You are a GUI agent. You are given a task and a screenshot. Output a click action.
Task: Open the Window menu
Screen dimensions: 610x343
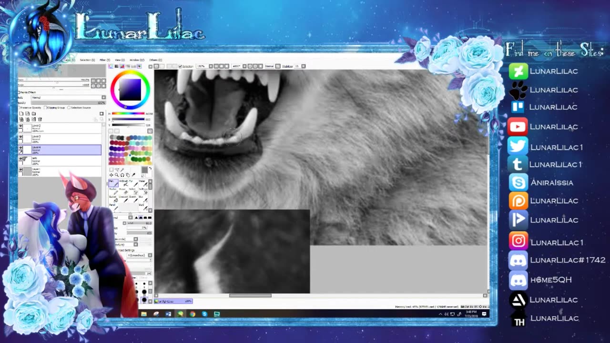[x=137, y=60]
